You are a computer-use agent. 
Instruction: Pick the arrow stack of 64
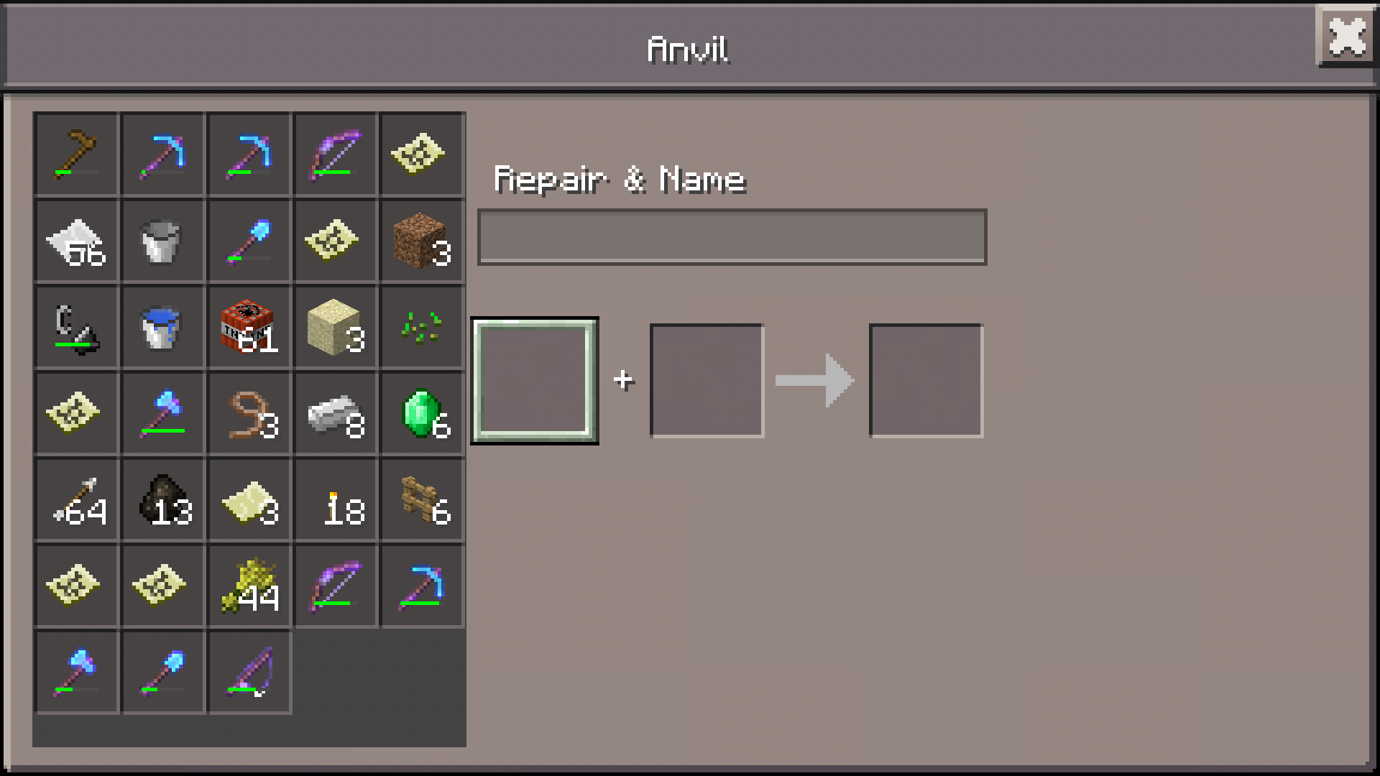[76, 499]
